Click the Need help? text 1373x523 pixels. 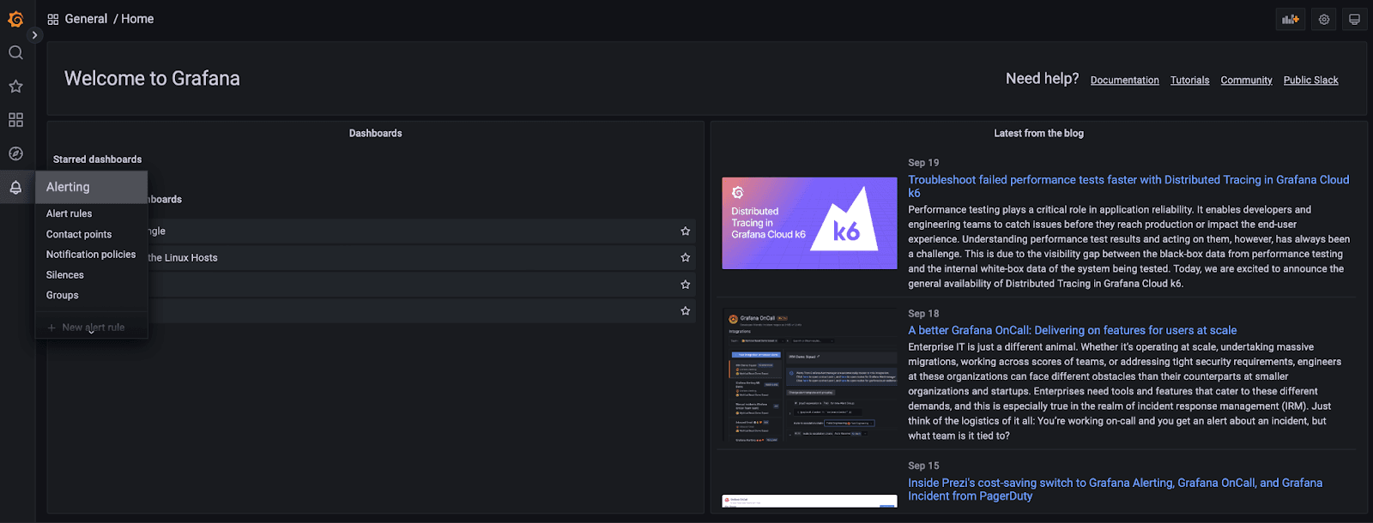click(x=1042, y=78)
